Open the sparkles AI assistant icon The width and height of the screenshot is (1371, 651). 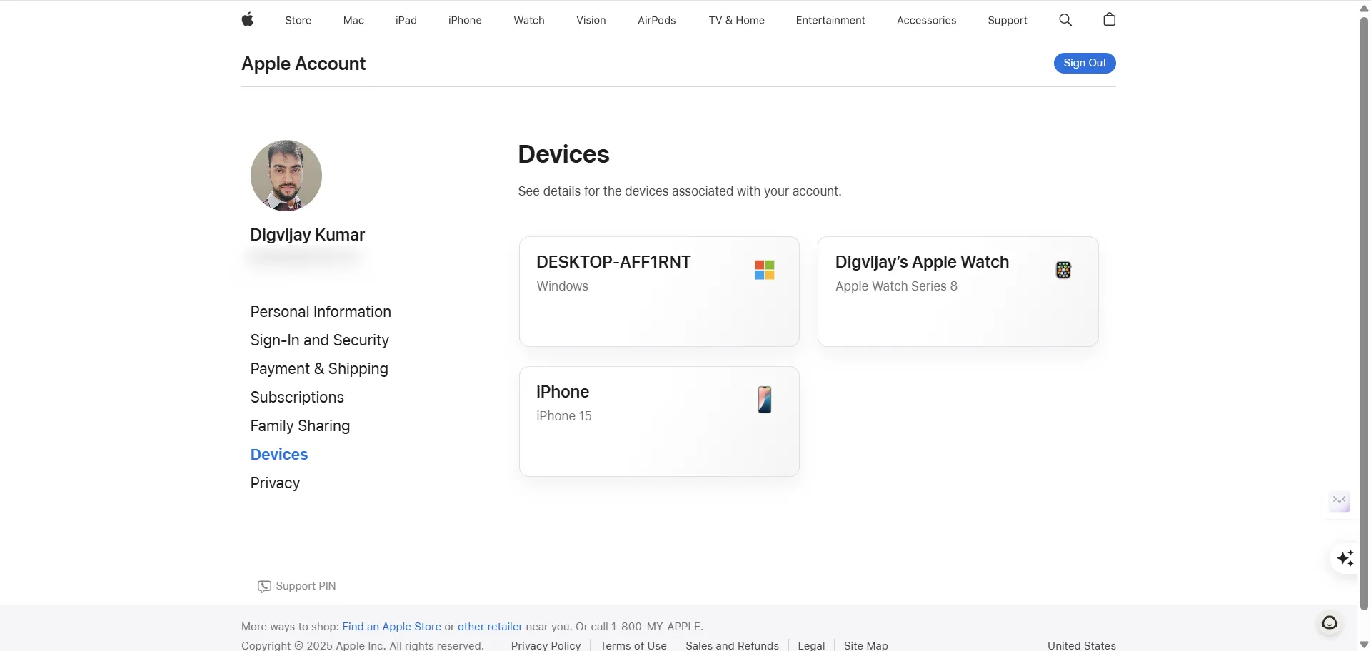click(1345, 558)
